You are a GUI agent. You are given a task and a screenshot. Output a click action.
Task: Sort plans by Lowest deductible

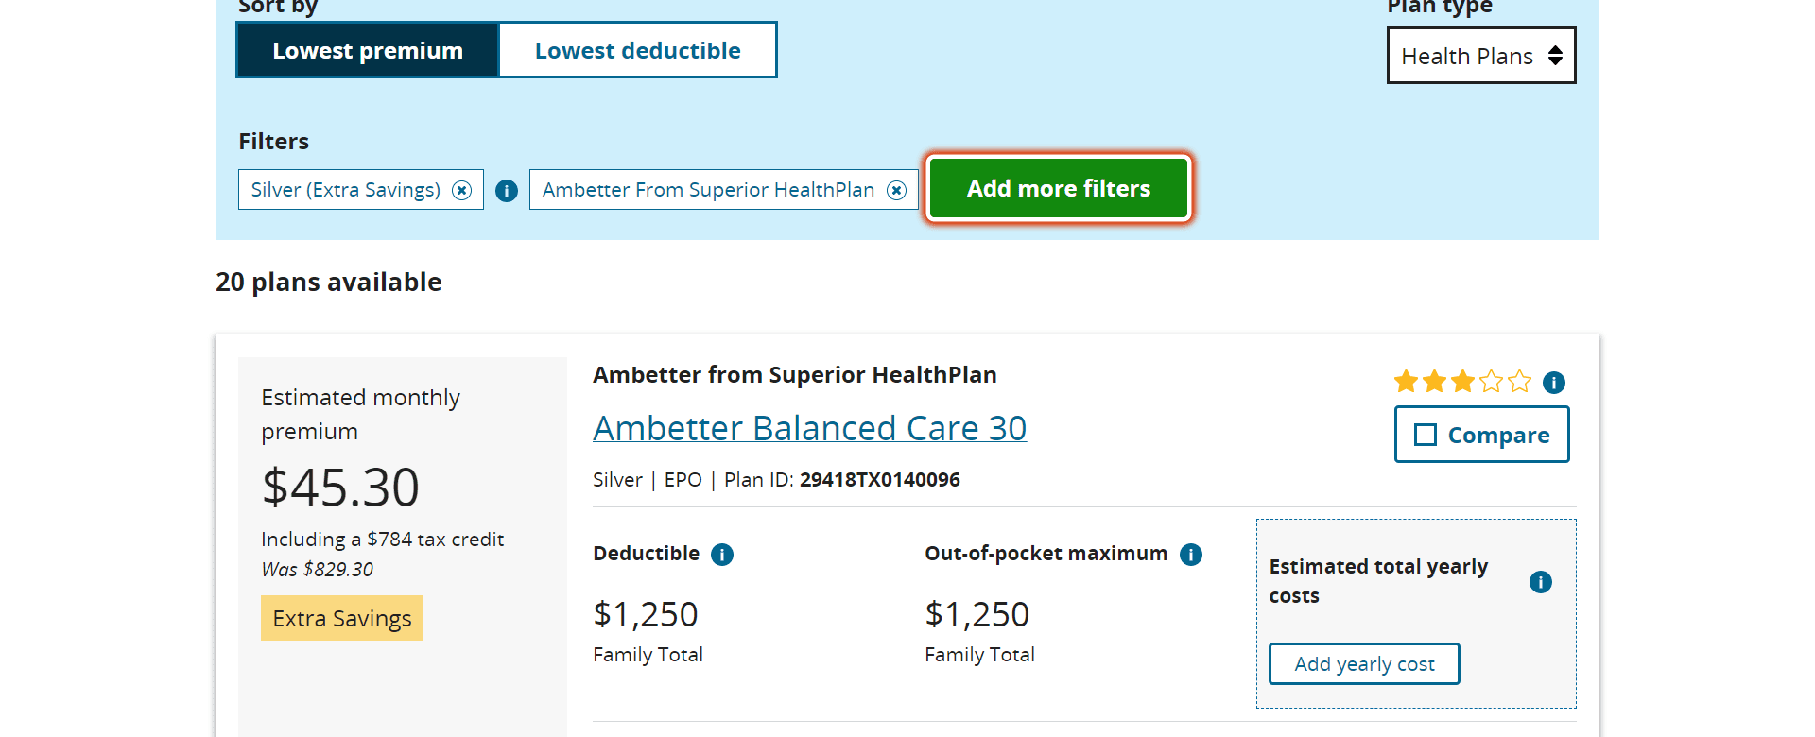tap(637, 50)
